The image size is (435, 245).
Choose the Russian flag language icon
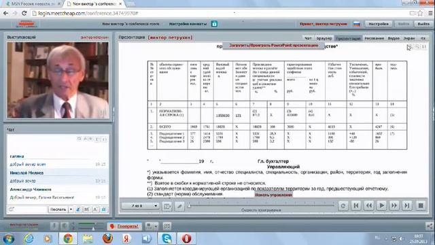click(357, 24)
